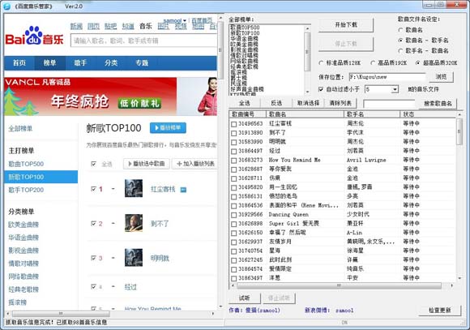Open the 红尘客栈 song link on web page
470x330 pixels.
tap(163, 189)
